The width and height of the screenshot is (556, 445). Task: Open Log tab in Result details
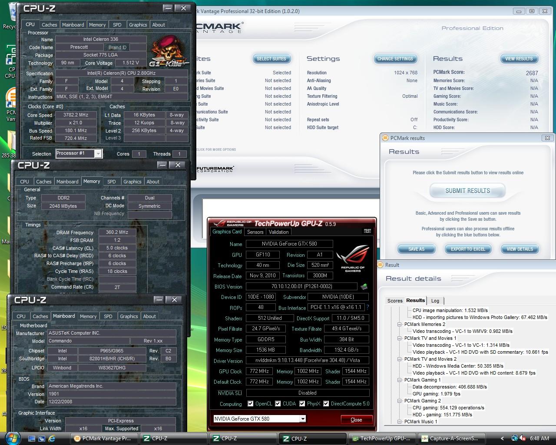tap(435, 301)
